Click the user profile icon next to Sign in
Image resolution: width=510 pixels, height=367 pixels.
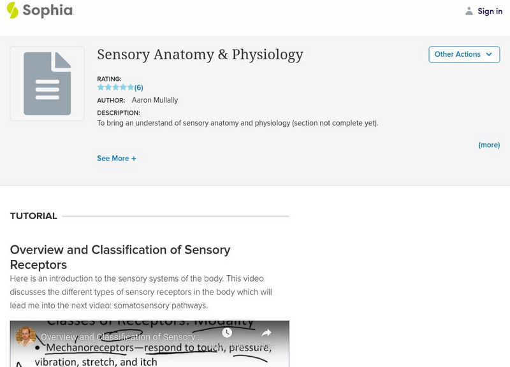click(x=468, y=10)
